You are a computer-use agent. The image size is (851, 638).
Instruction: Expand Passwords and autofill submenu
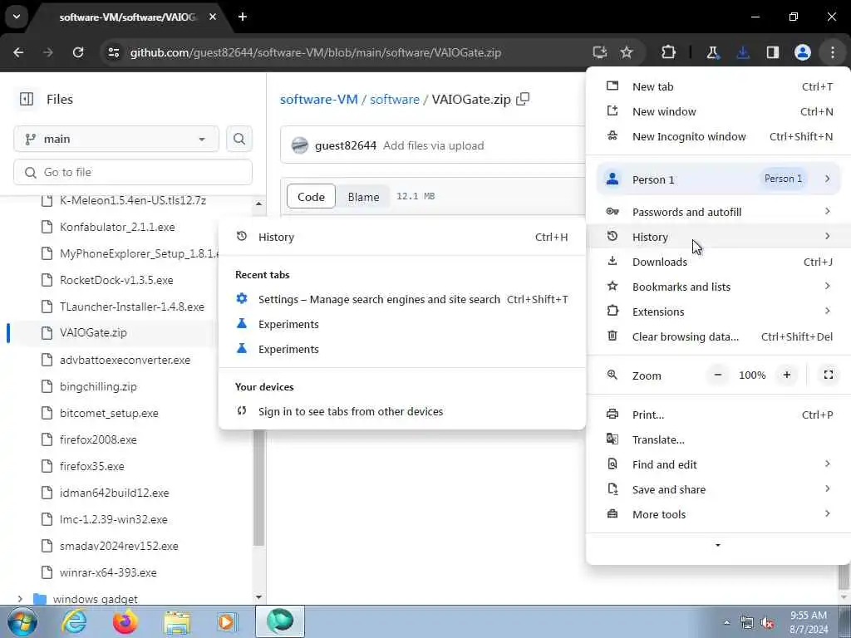[x=718, y=212]
